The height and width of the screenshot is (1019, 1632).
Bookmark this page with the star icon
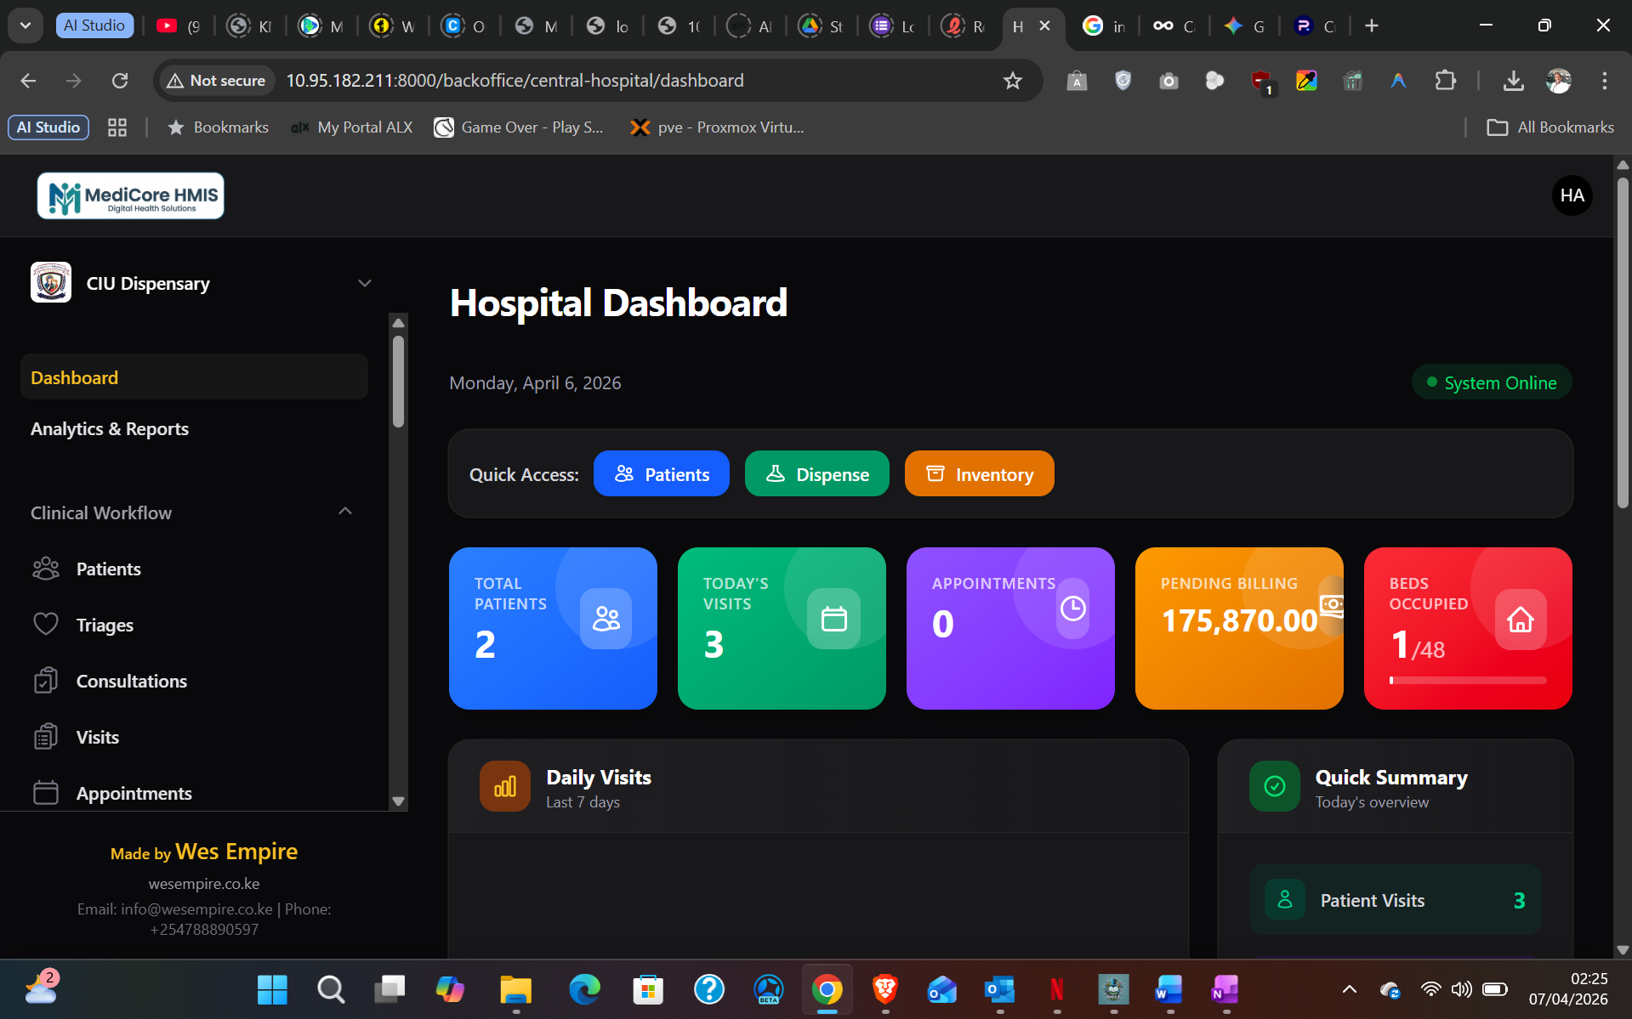tap(1012, 81)
